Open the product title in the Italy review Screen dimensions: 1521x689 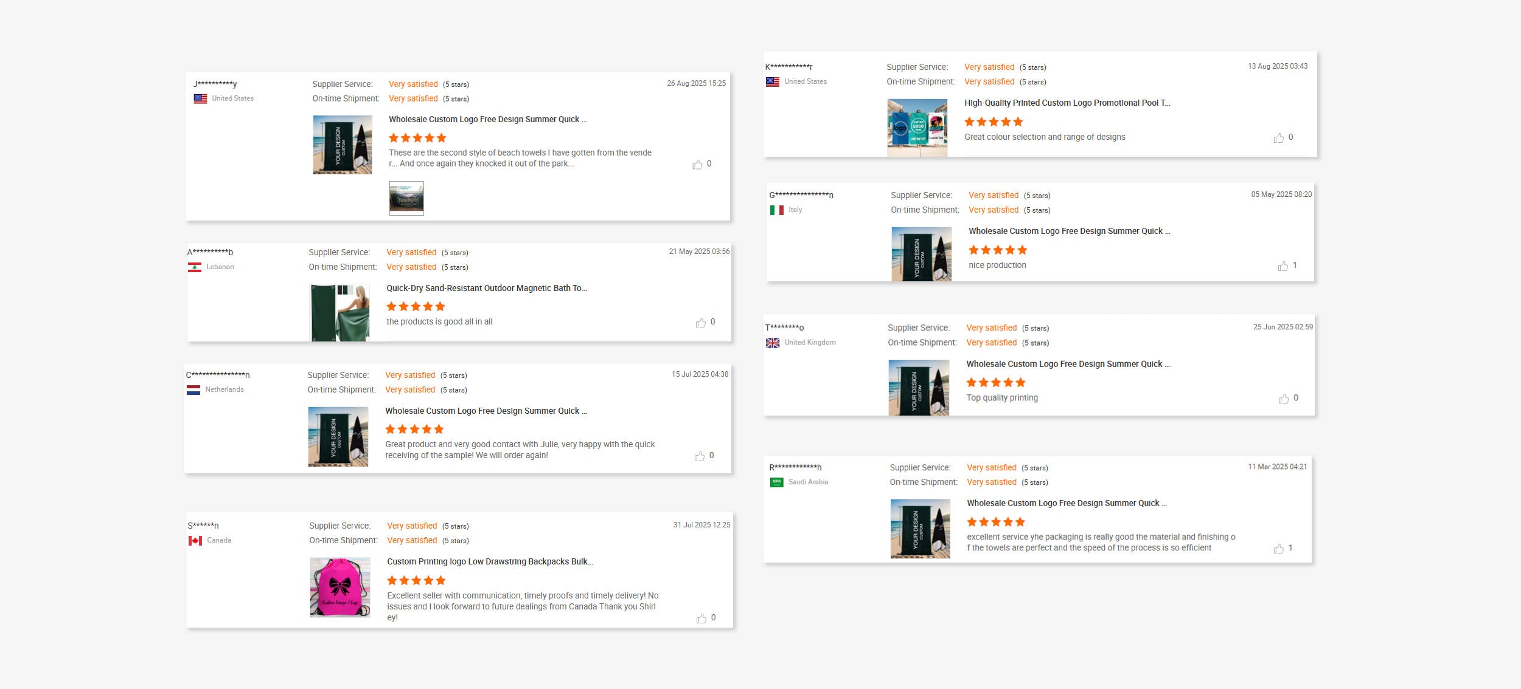1069,231
